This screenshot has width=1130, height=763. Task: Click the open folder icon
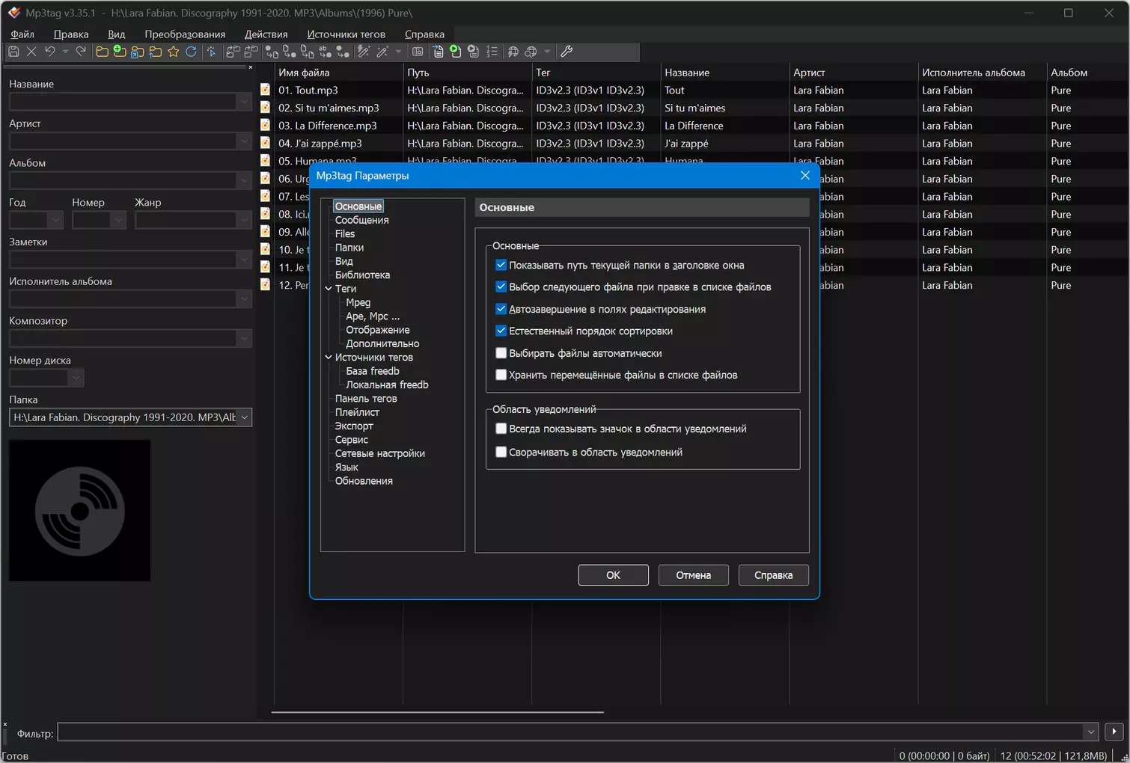point(102,52)
